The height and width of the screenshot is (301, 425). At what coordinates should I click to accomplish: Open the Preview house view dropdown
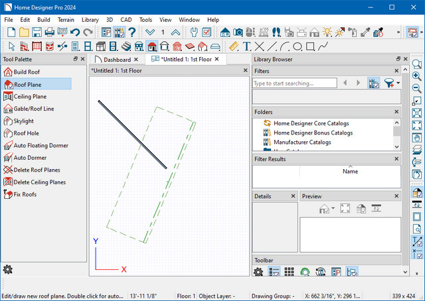327,209
